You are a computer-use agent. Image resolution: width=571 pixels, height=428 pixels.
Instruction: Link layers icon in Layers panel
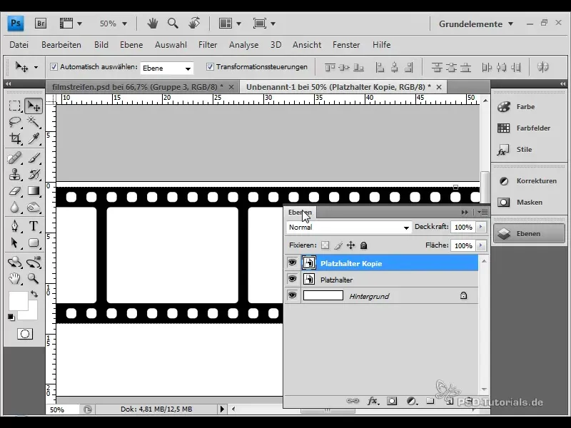(x=352, y=401)
